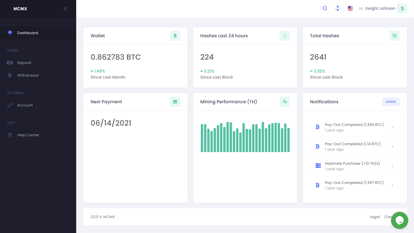Open the green chat support bubble

point(399,220)
